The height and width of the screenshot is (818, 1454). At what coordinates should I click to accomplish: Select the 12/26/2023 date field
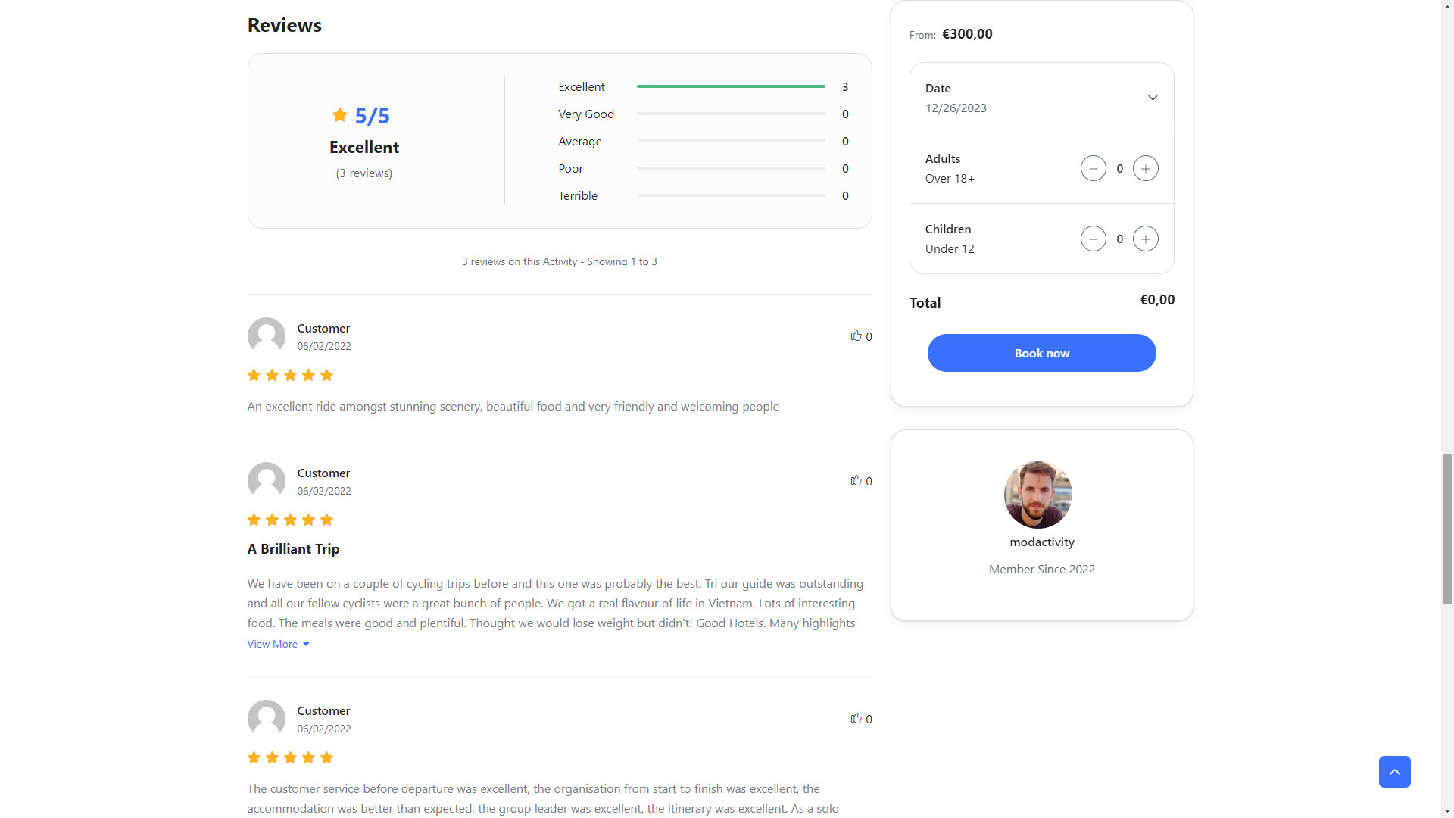pyautogui.click(x=956, y=108)
